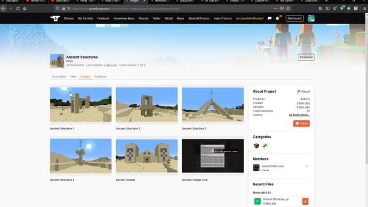Open the Jules2006Domino member profile link
This screenshot has width=368, height=207.
[273, 166]
